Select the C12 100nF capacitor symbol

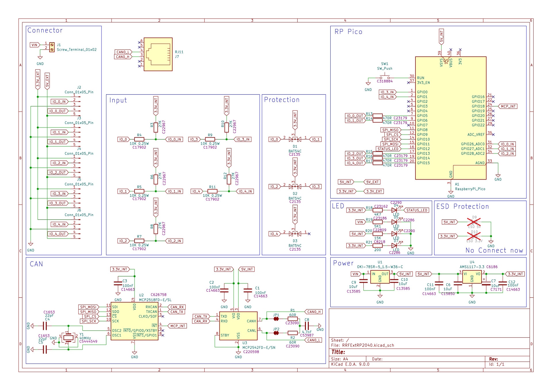(503, 283)
